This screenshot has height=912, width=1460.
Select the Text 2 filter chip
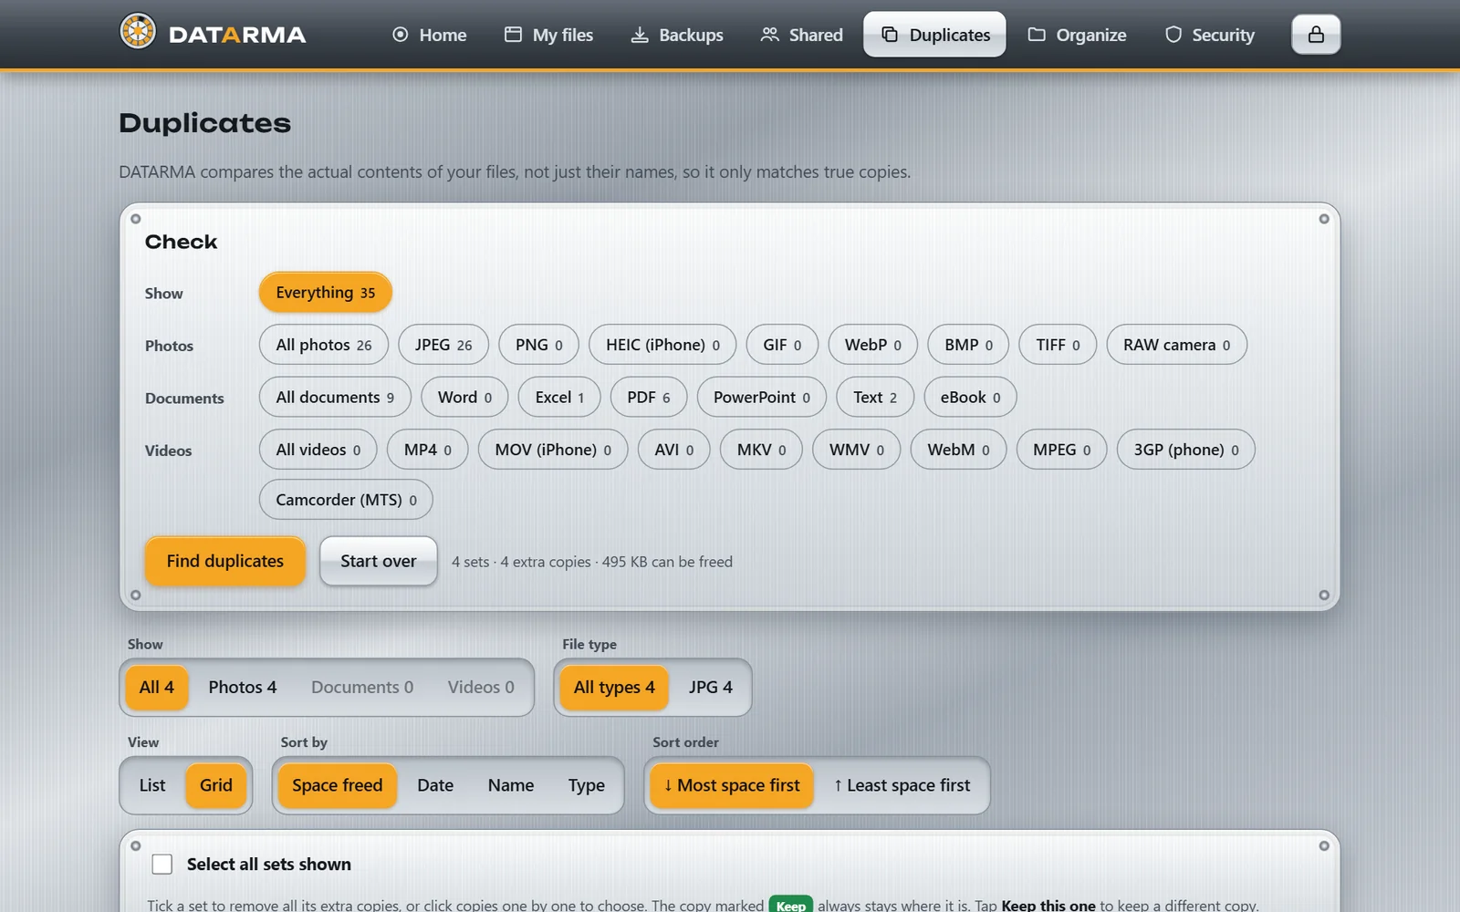pos(875,398)
